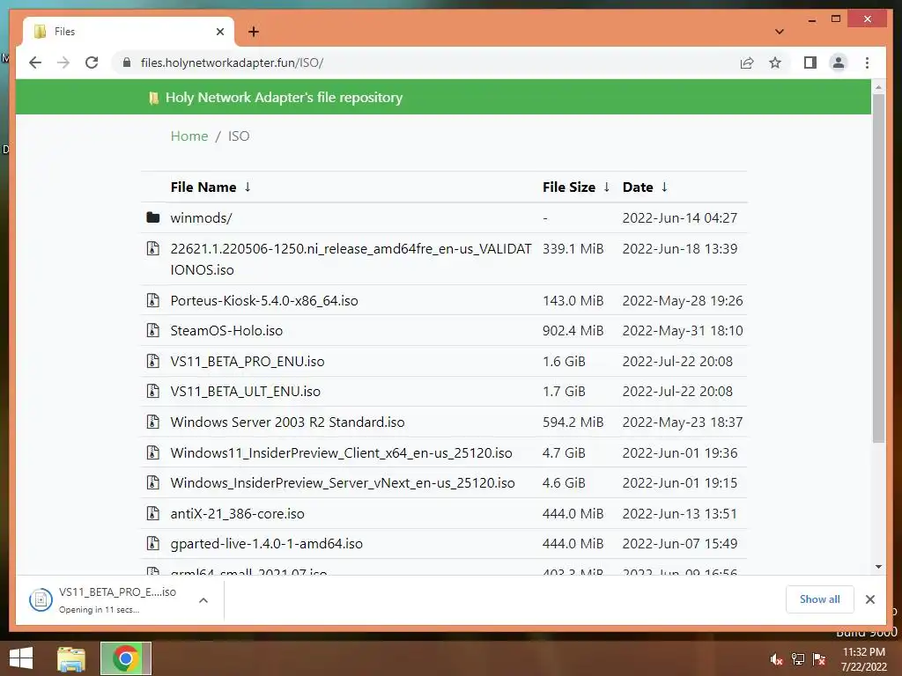
Task: Click file icon beside Windows Server 2003 ISO
Action: 152,422
